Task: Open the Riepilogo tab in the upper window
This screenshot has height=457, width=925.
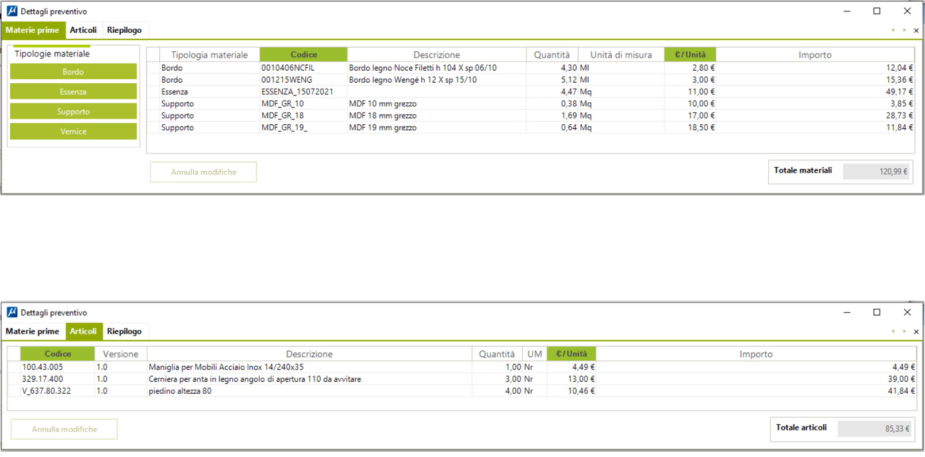Action: pyautogui.click(x=124, y=30)
